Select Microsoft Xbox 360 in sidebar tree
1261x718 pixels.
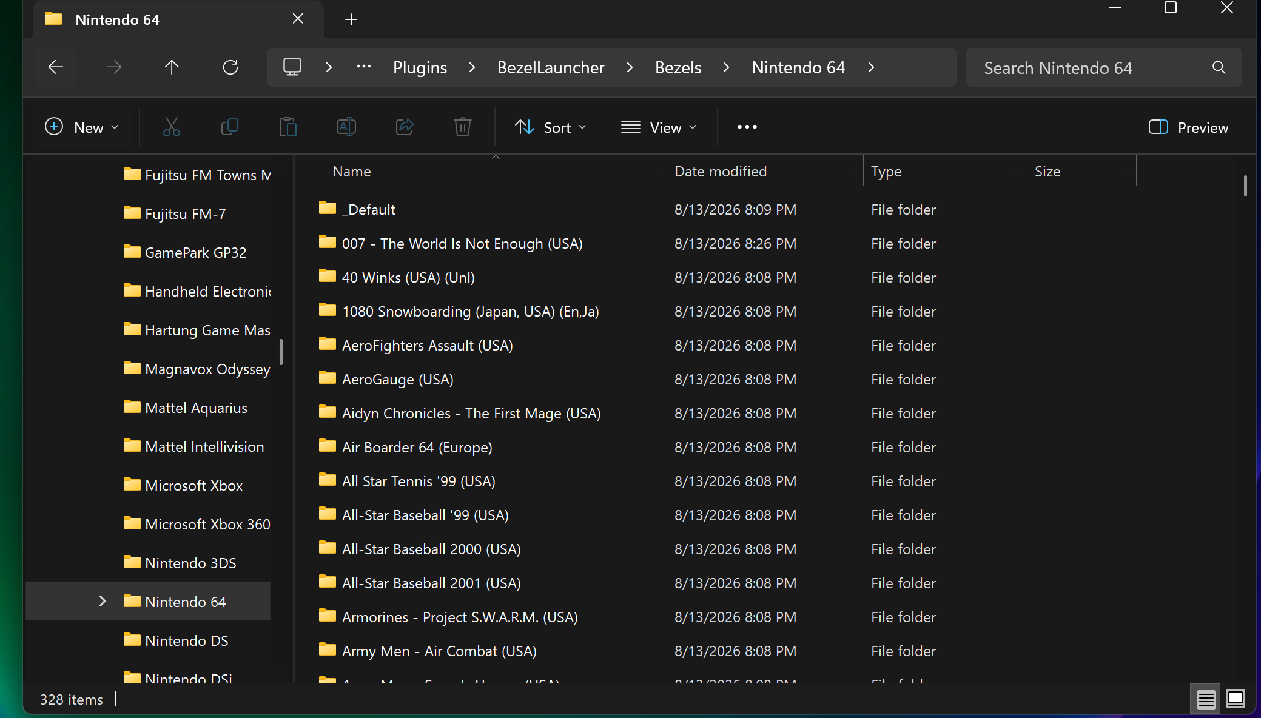[x=148, y=524]
